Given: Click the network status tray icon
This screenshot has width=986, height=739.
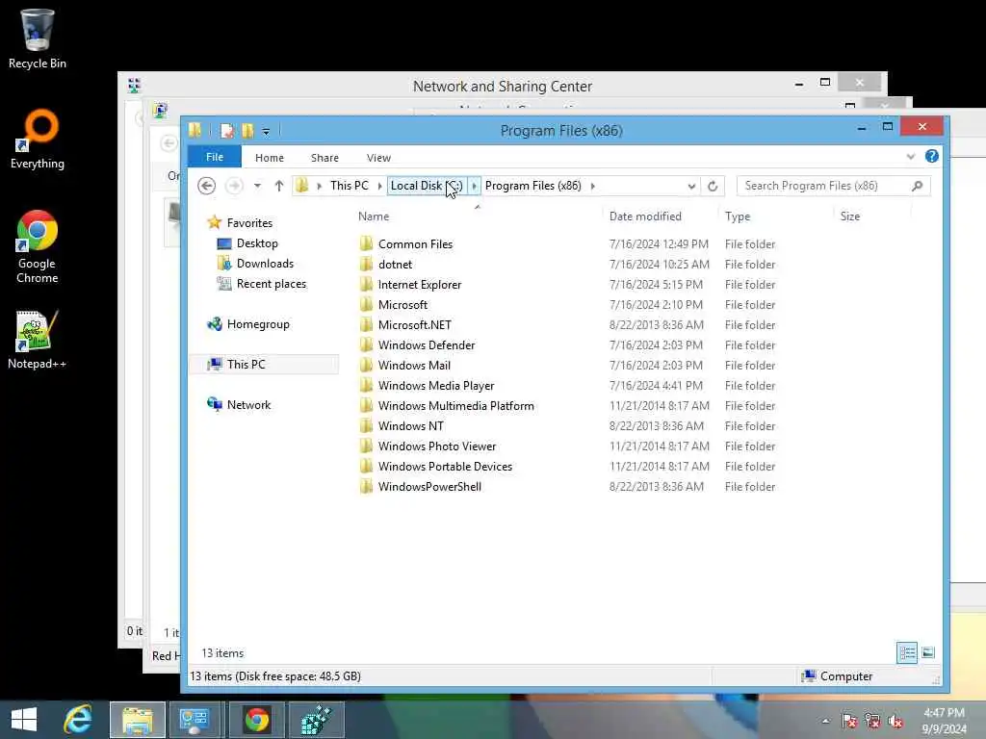Looking at the screenshot, I should (x=872, y=721).
